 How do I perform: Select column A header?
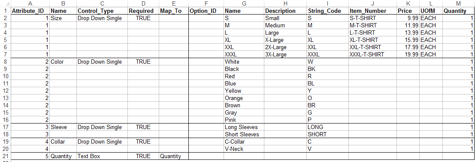click(30, 3)
